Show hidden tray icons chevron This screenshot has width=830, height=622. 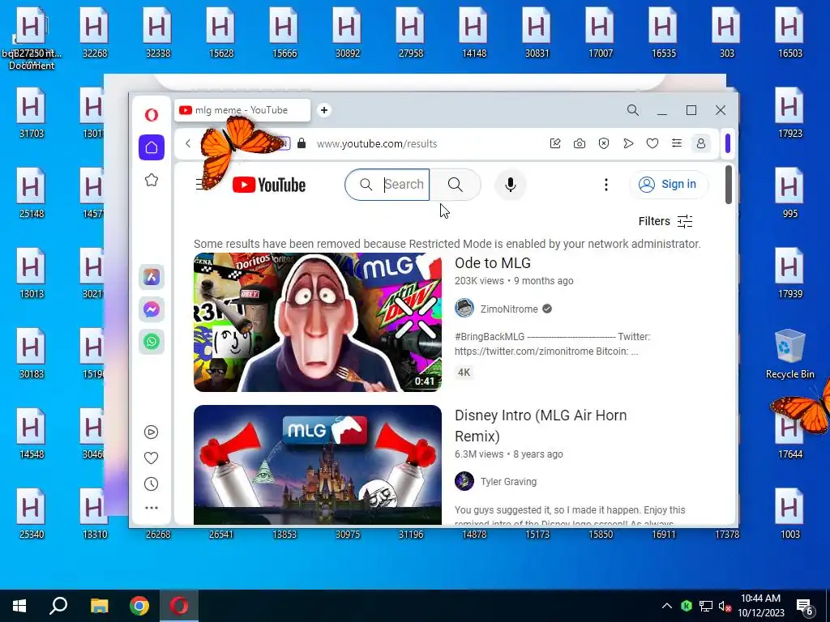tap(667, 606)
